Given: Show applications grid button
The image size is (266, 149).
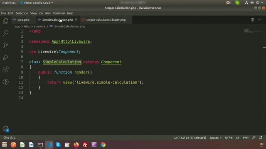Looking at the screenshot, I should coord(261,145).
